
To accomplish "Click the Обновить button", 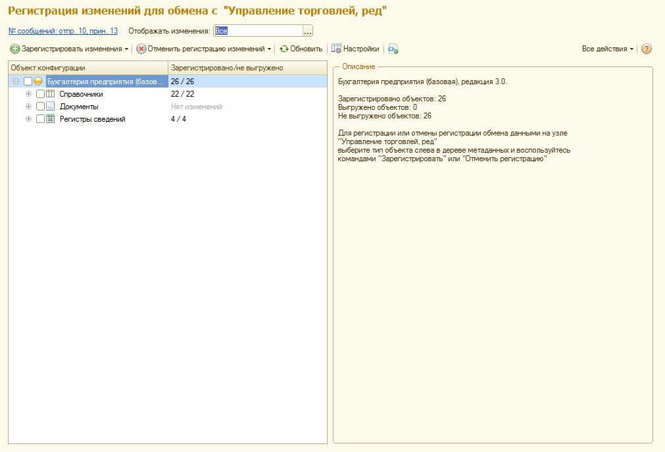I will 301,49.
